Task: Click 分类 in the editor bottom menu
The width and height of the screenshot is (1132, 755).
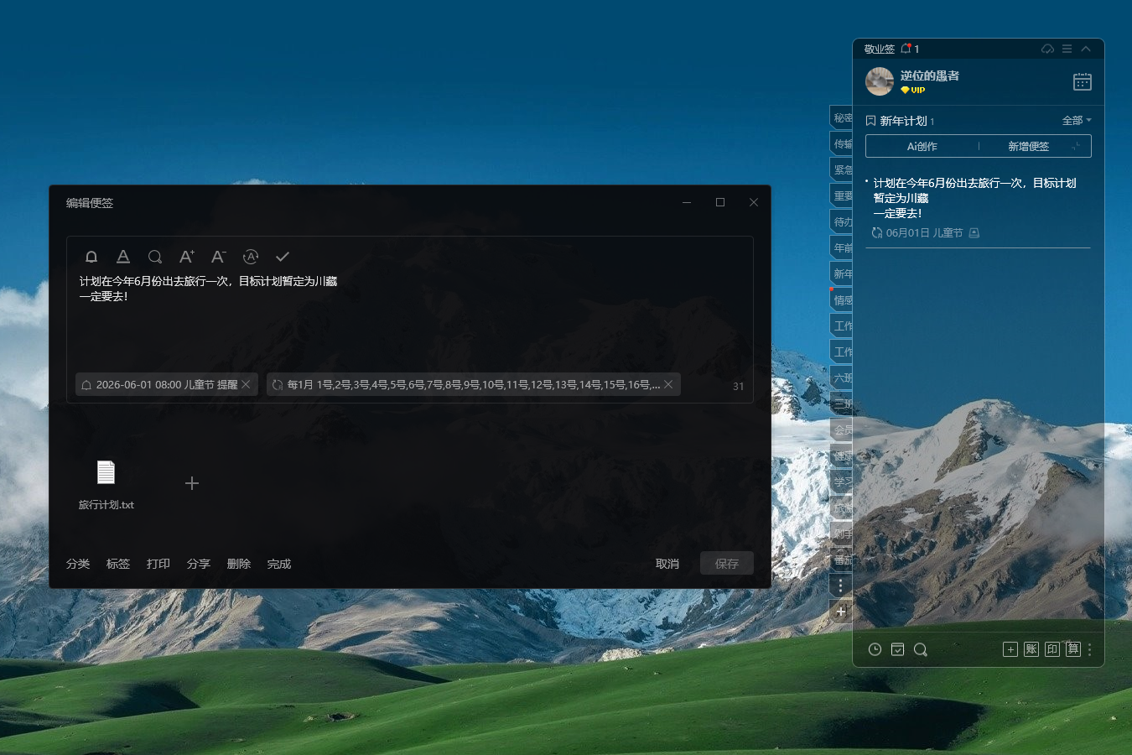Action: [78, 564]
